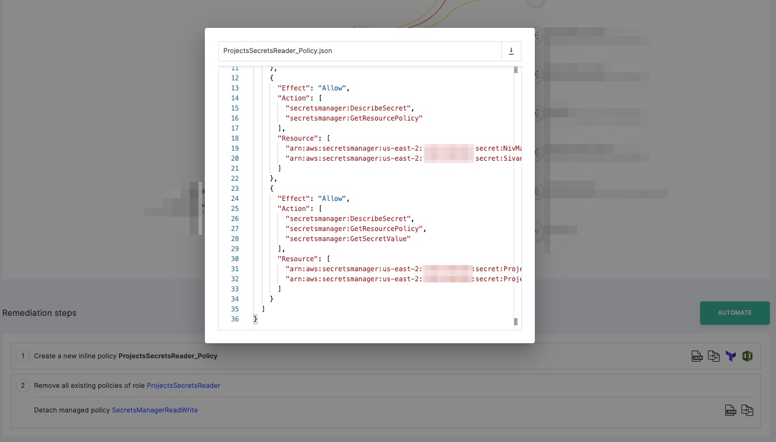The width and height of the screenshot is (776, 442).
Task: Click "Resource": [ on line 18
Action: [304, 138]
